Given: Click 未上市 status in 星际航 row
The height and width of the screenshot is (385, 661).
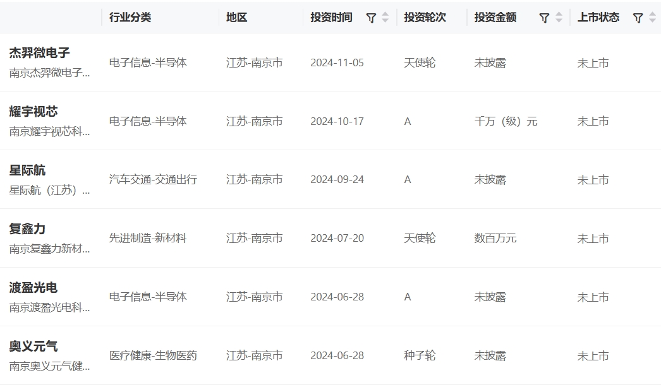Looking at the screenshot, I should (x=593, y=181).
